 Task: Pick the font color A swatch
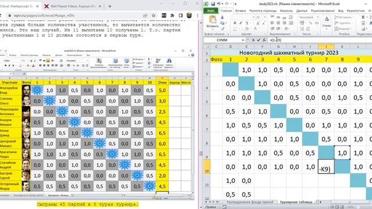coord(256,28)
